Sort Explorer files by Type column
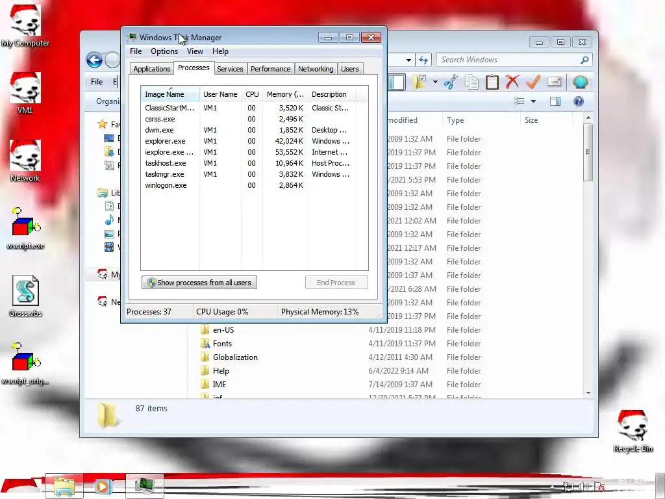The image size is (665, 499). [x=481, y=120]
